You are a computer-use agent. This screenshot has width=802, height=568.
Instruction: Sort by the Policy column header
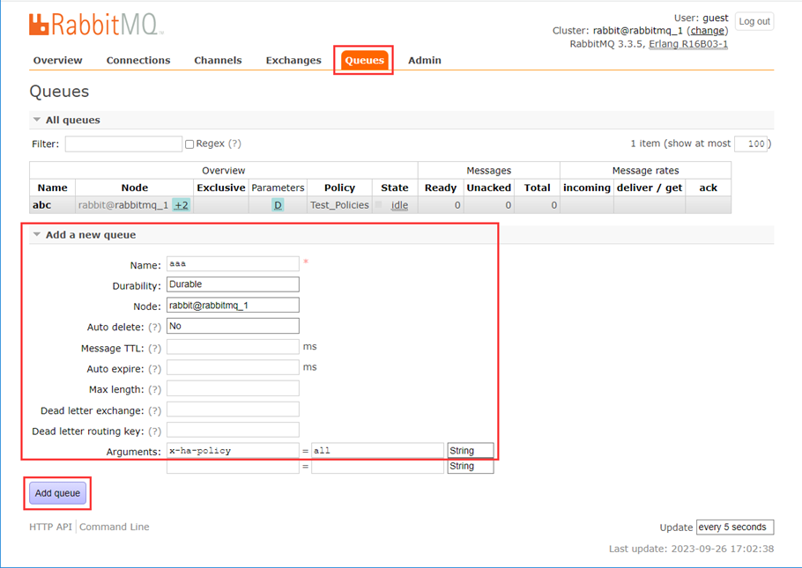(339, 188)
